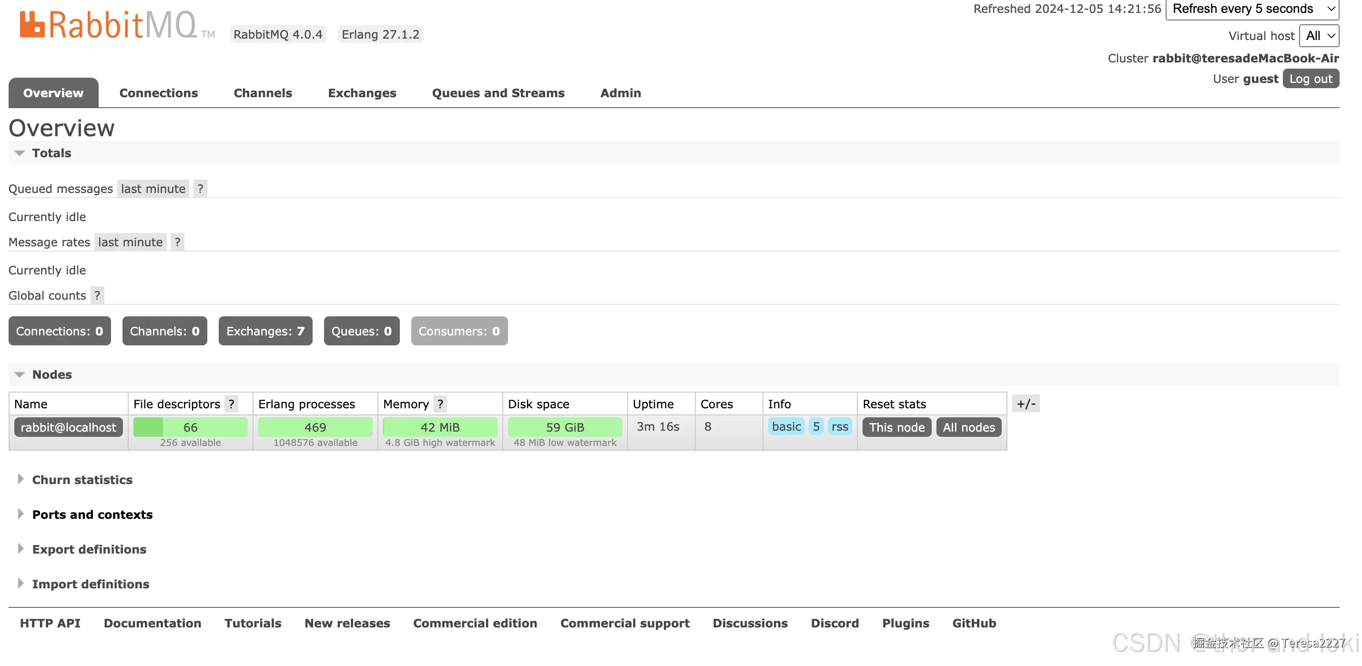
Task: Open rabbit@localhost node link
Action: click(68, 427)
